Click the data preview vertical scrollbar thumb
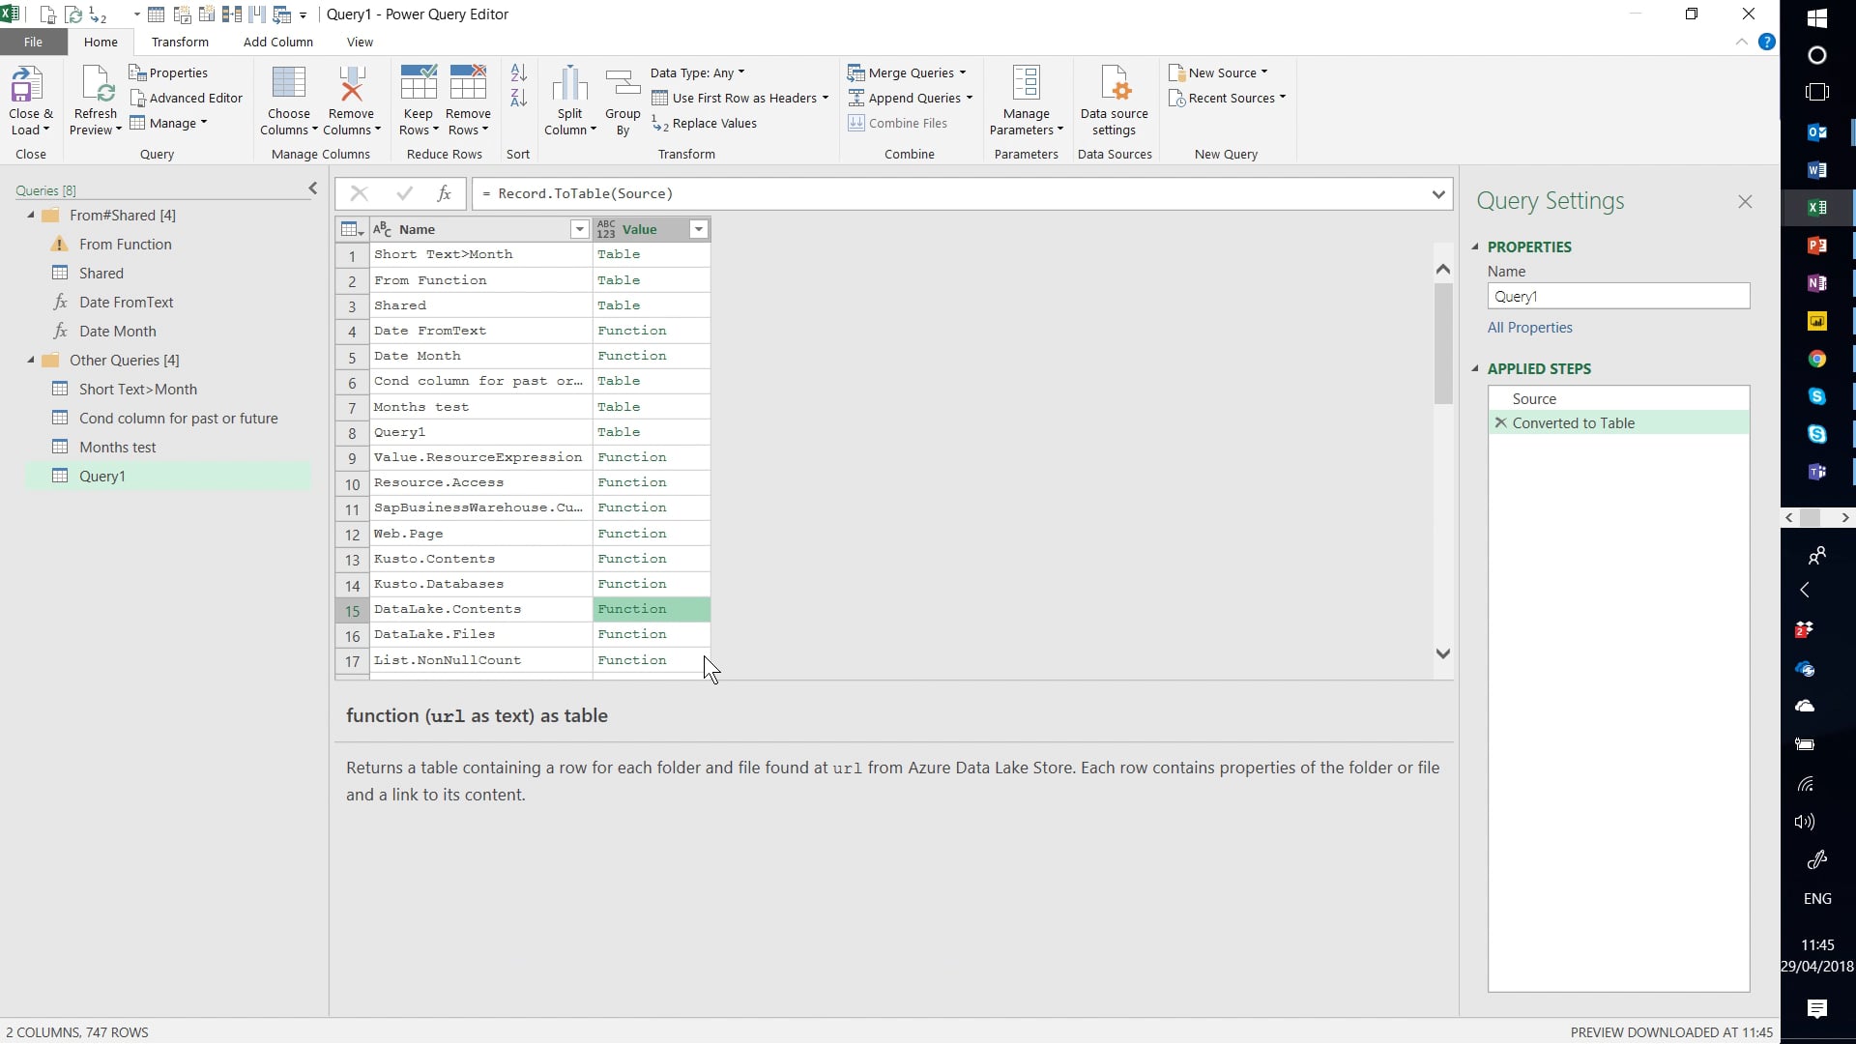The width and height of the screenshot is (1856, 1044). [x=1443, y=343]
